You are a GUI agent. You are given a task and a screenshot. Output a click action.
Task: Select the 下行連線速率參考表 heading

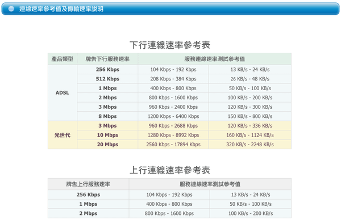click(170, 45)
